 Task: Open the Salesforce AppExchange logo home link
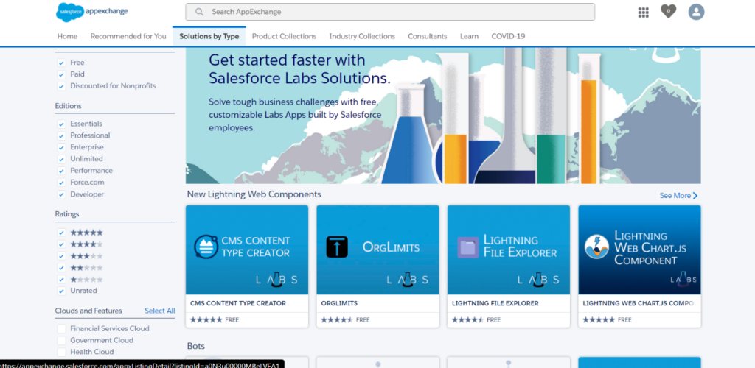pyautogui.click(x=92, y=12)
